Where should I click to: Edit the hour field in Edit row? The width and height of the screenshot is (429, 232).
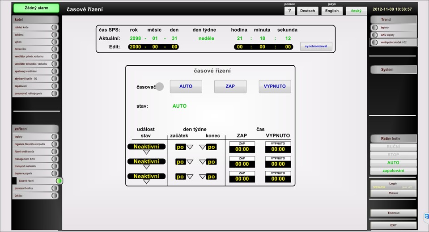[x=240, y=47]
